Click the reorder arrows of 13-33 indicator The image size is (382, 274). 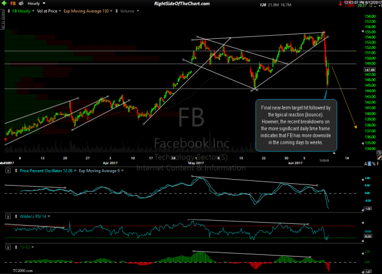(16, 247)
